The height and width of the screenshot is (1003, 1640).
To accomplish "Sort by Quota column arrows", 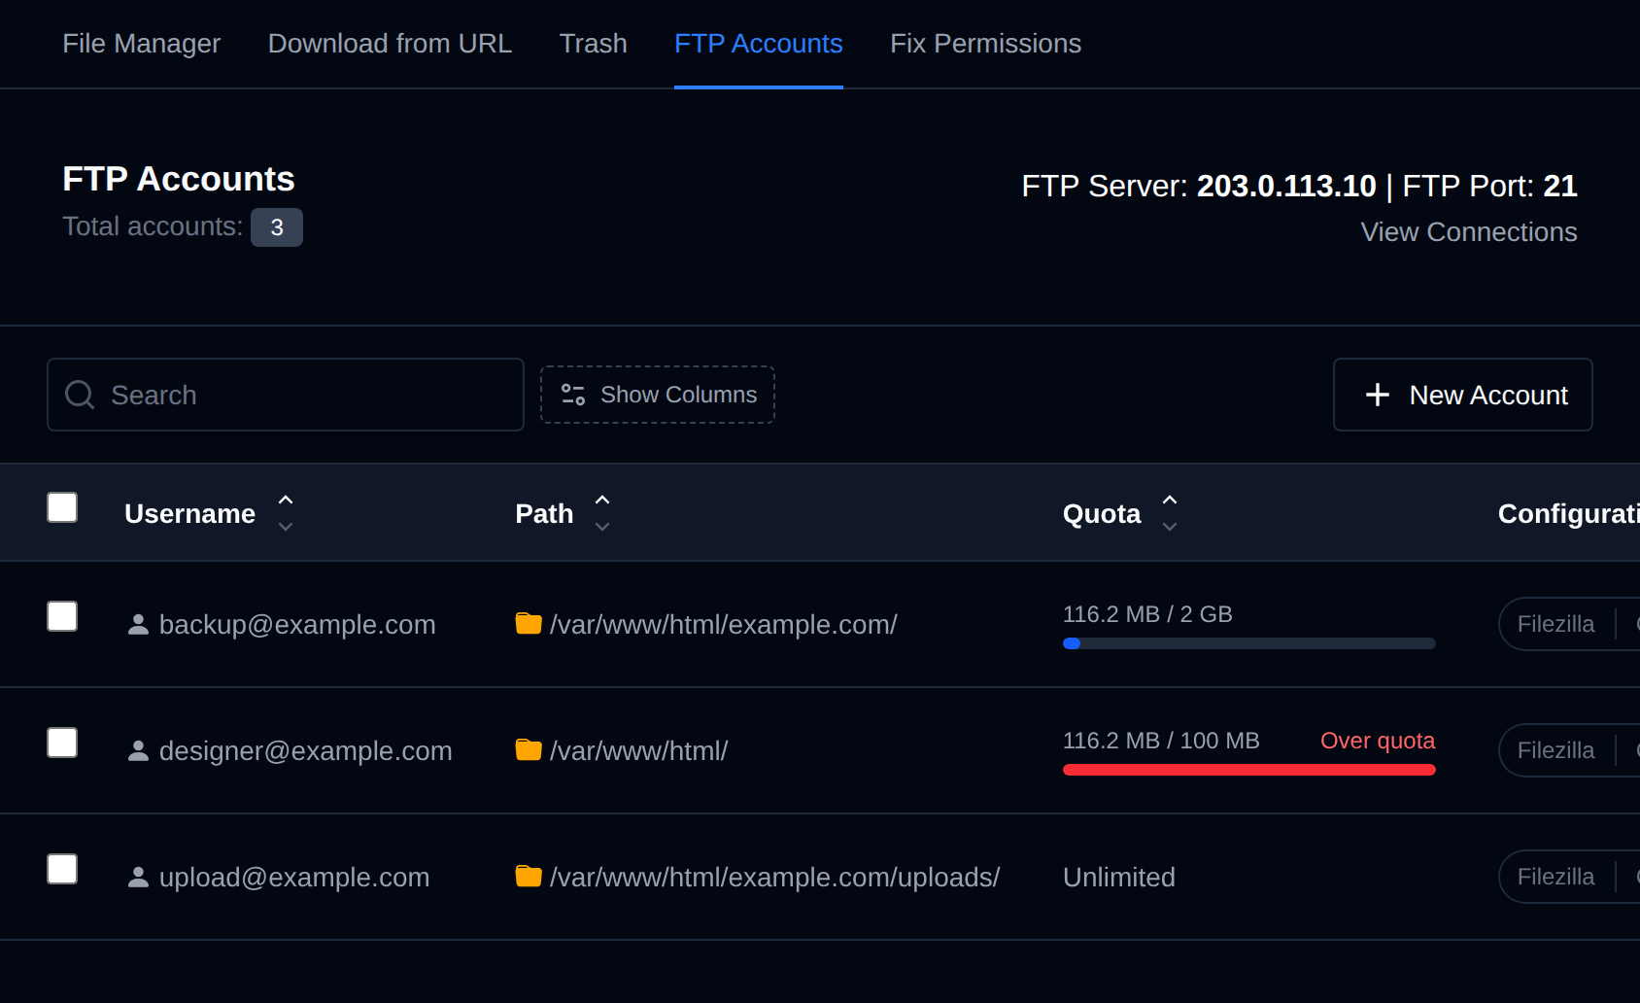I will [x=1170, y=513].
